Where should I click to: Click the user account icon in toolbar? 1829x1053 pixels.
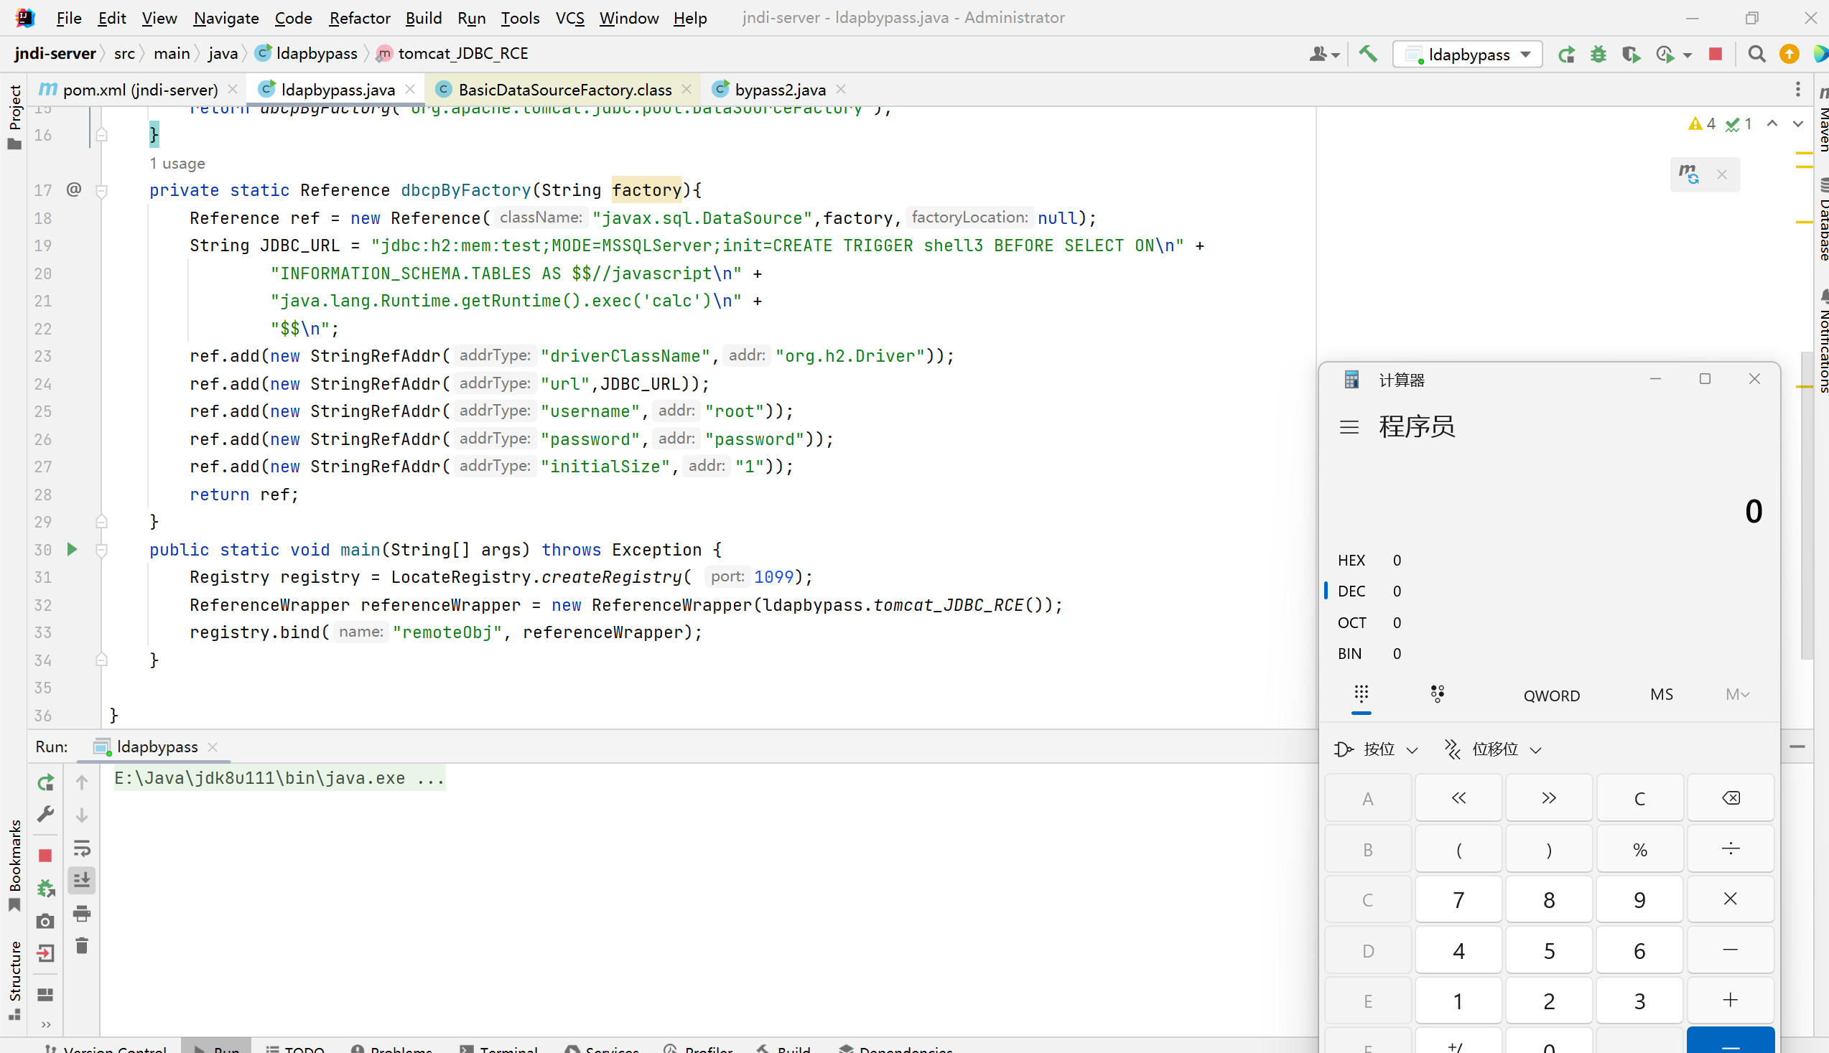click(x=1324, y=55)
